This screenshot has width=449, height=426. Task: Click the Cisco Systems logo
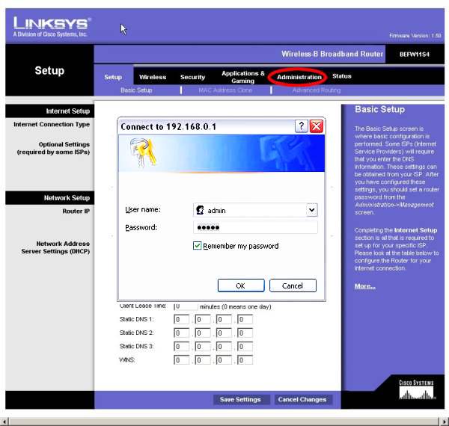click(417, 389)
